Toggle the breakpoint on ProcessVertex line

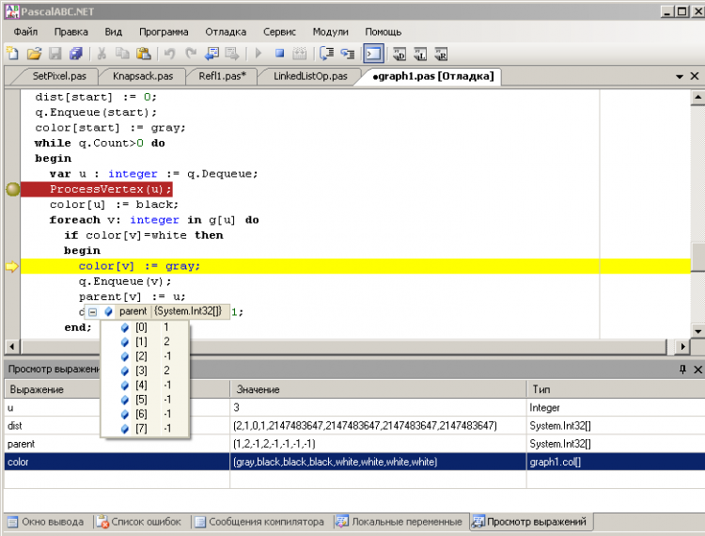[x=12, y=189]
